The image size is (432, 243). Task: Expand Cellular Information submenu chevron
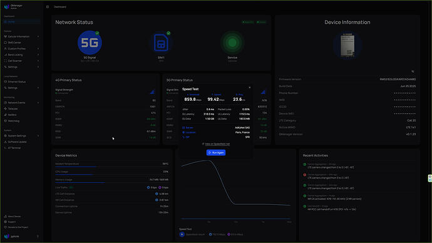point(38,36)
